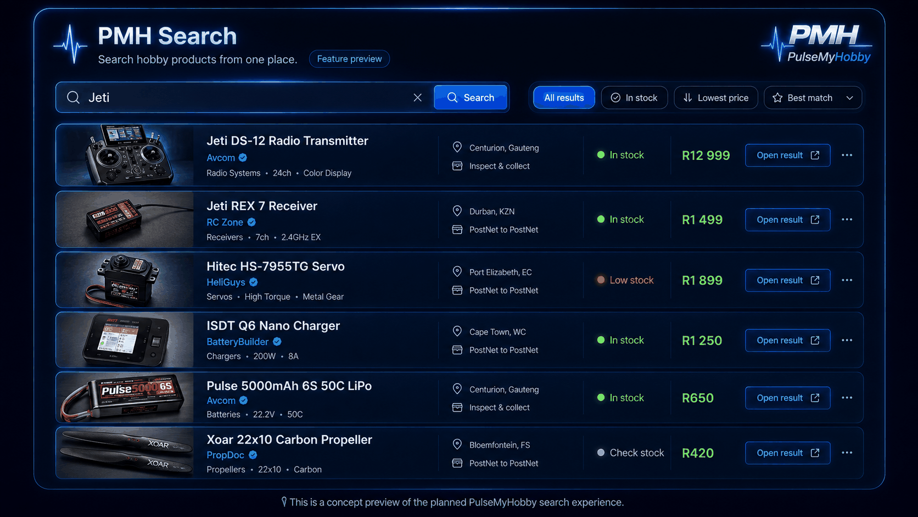
Task: Click the Jeti REX 7 Receiver title
Action: click(262, 206)
